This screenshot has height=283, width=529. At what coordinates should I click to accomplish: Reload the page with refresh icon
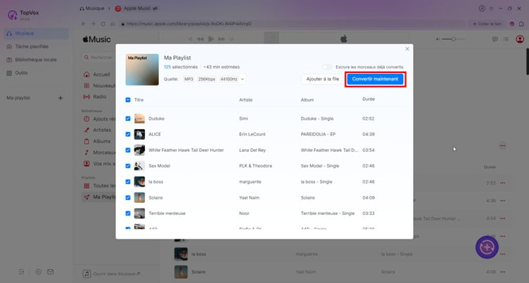coord(103,24)
